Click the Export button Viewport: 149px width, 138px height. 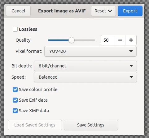click(x=130, y=11)
